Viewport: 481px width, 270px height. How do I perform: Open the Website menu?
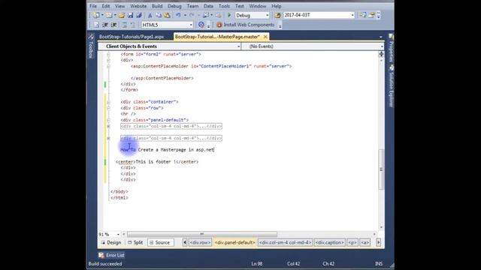pyautogui.click(x=138, y=6)
